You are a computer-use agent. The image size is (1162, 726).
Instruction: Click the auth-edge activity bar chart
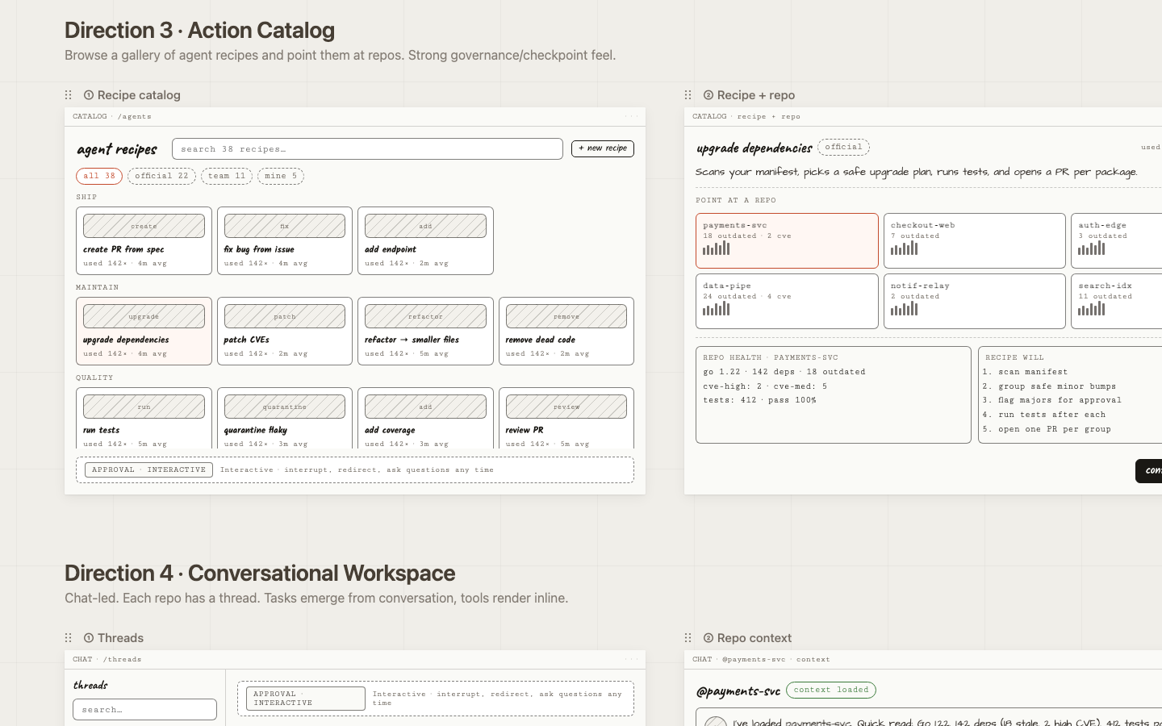pos(1092,248)
